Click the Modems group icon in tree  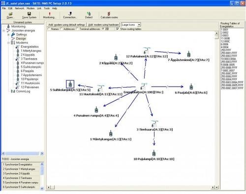pos(13,43)
